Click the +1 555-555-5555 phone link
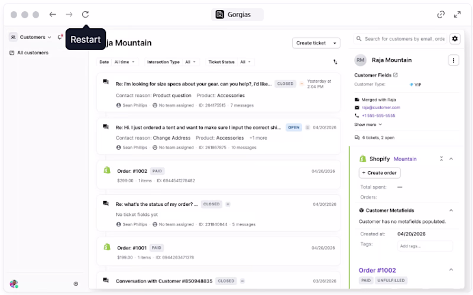473x295 pixels. 378,116
